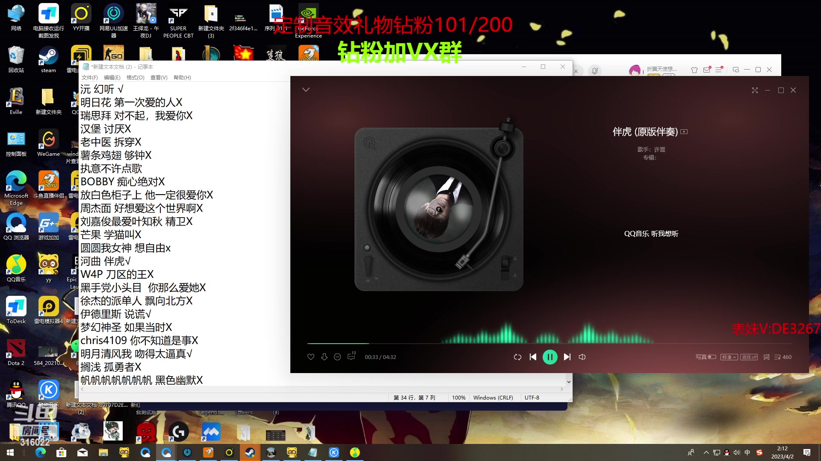Enter fullscreen mode in the music player
This screenshot has width=821, height=461.
pos(755,90)
